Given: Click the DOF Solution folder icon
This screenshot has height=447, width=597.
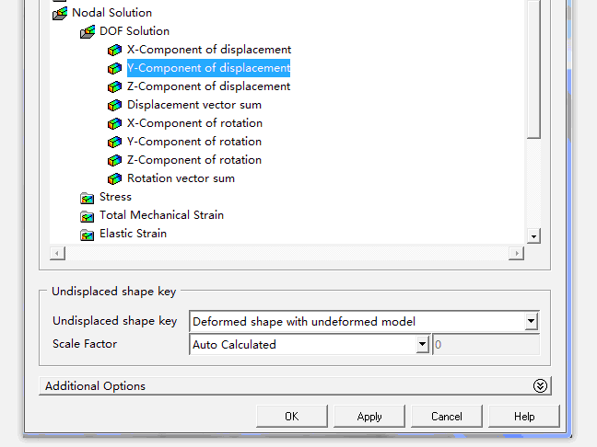Looking at the screenshot, I should (x=88, y=31).
